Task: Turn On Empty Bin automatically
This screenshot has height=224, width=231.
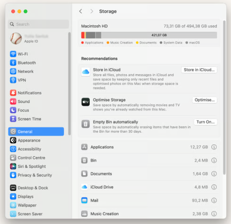Action: tap(206, 122)
